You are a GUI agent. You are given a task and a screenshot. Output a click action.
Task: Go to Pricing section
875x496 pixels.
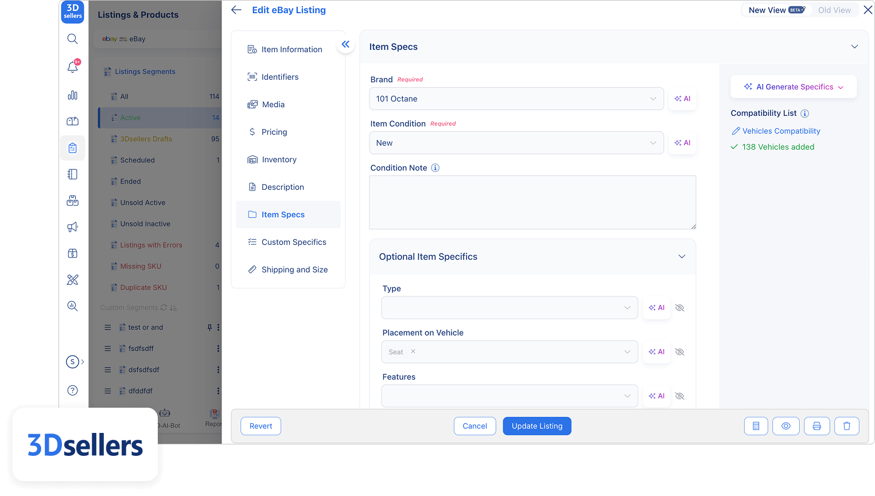click(288, 132)
